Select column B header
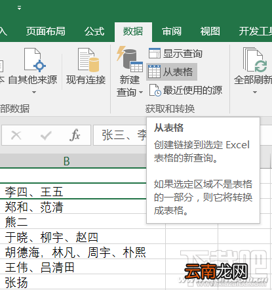The height and width of the screenshot is (290, 272). [x=73, y=161]
